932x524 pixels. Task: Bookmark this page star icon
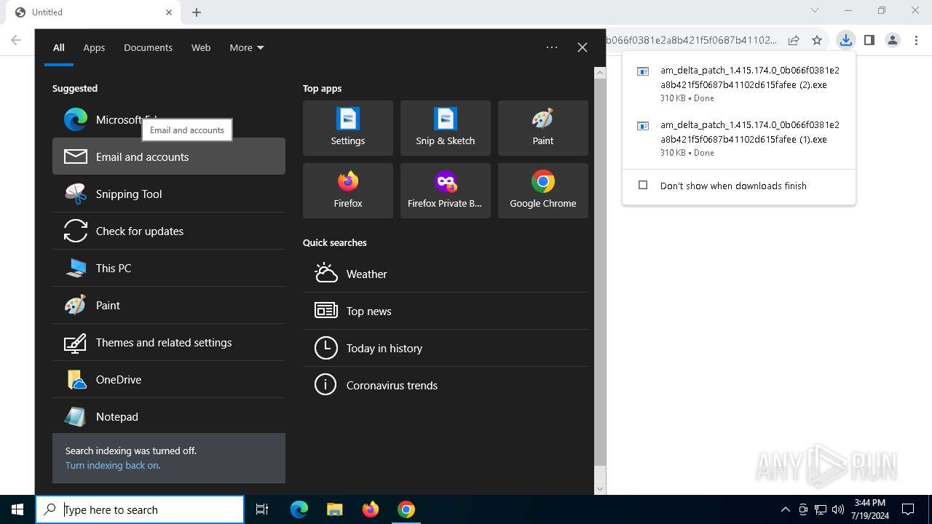coord(817,40)
